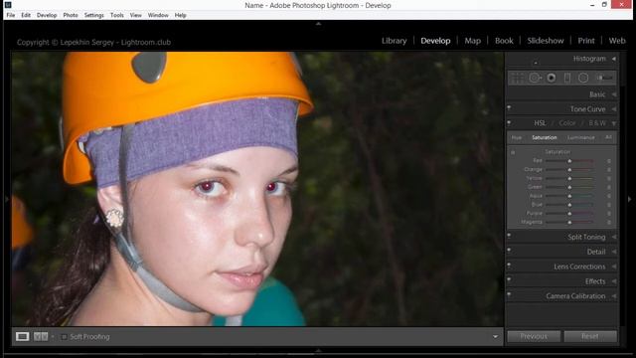Open the View menu
This screenshot has height=358, width=636.
(x=136, y=15)
